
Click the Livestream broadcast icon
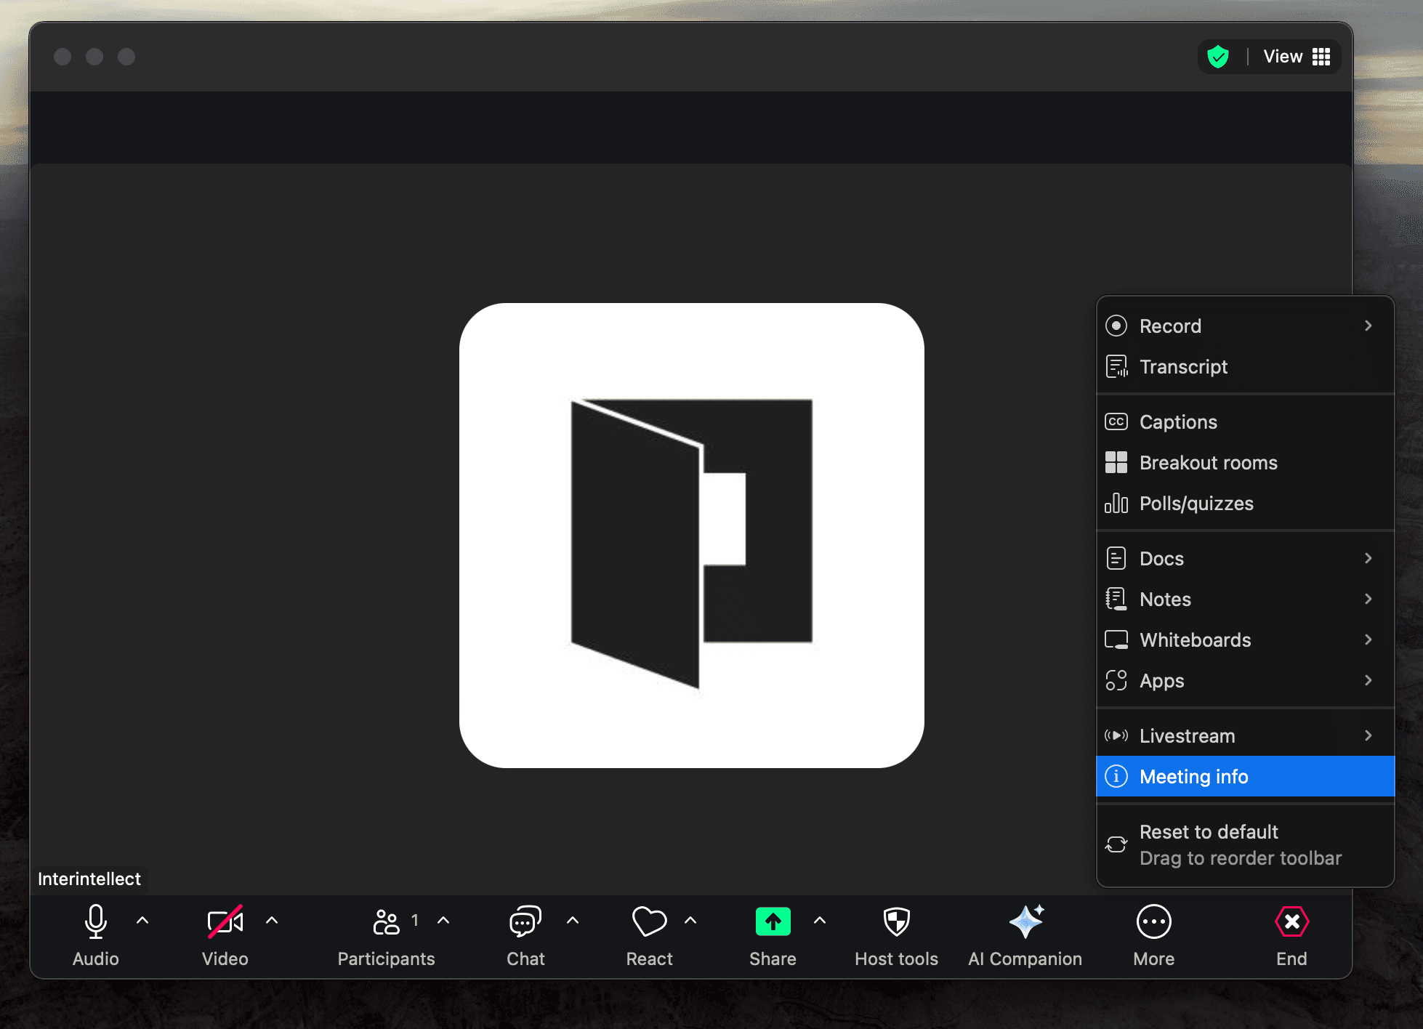1116,735
